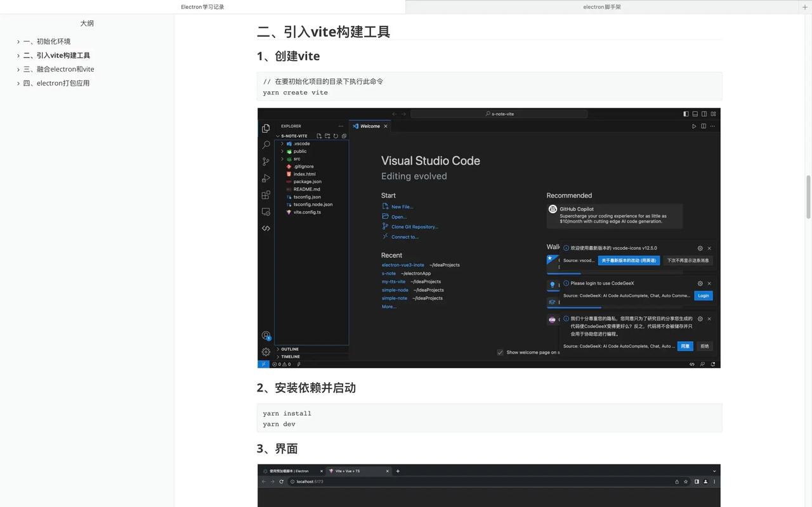Select the Welcome editor tab in VS Code screenshot
Screen dimensions: 812x507
(x=370, y=126)
